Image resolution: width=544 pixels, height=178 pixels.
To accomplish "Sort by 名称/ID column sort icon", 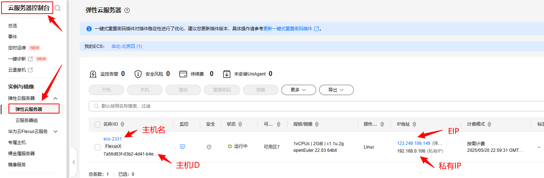I will pos(122,125).
